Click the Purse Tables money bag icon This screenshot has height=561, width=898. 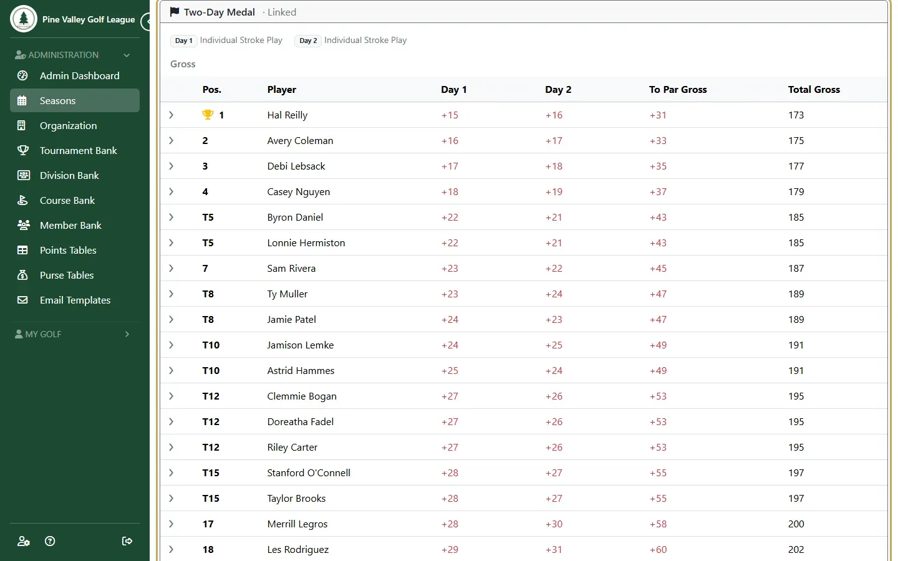pyautogui.click(x=22, y=275)
